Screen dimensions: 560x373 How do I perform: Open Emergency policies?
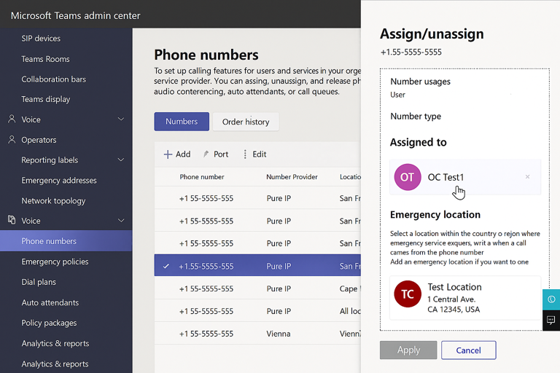(55, 262)
